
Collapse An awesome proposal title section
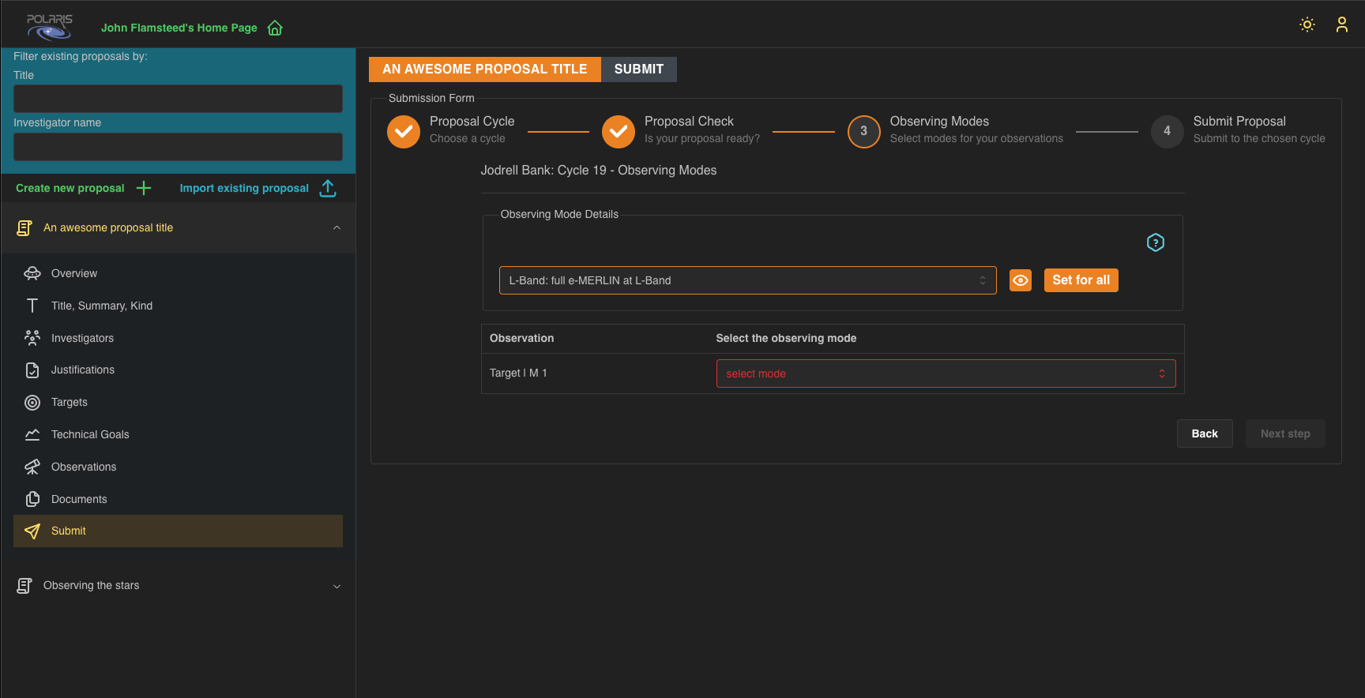tap(337, 227)
